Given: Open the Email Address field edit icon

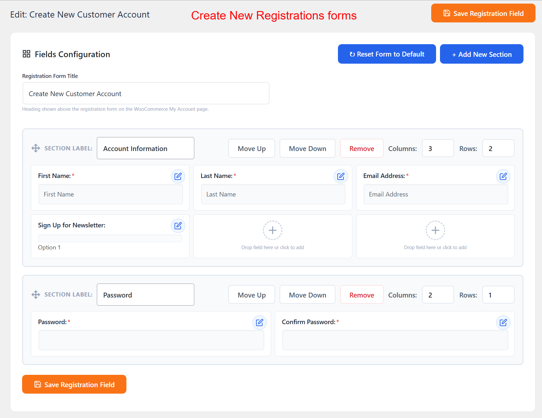Looking at the screenshot, I should tap(503, 176).
